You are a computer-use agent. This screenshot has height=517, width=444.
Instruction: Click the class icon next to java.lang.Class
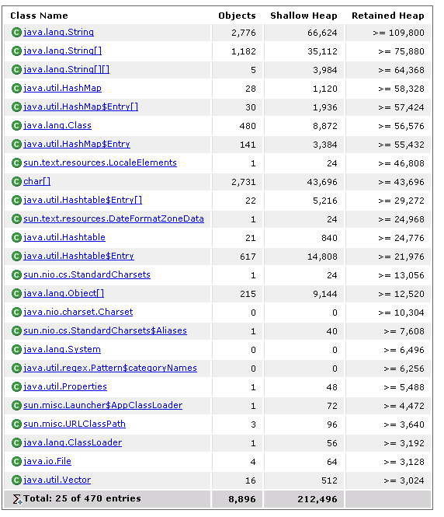[x=16, y=126]
